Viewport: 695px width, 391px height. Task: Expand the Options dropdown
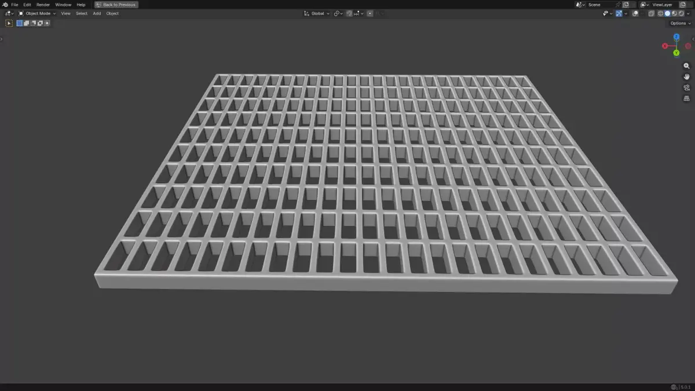680,23
